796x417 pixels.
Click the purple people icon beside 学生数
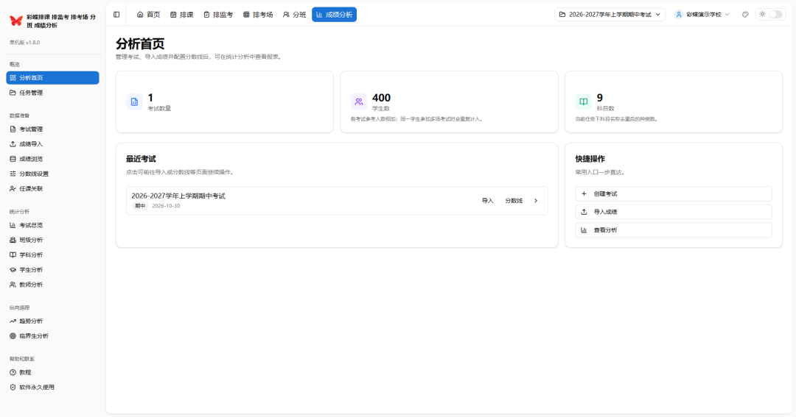358,101
